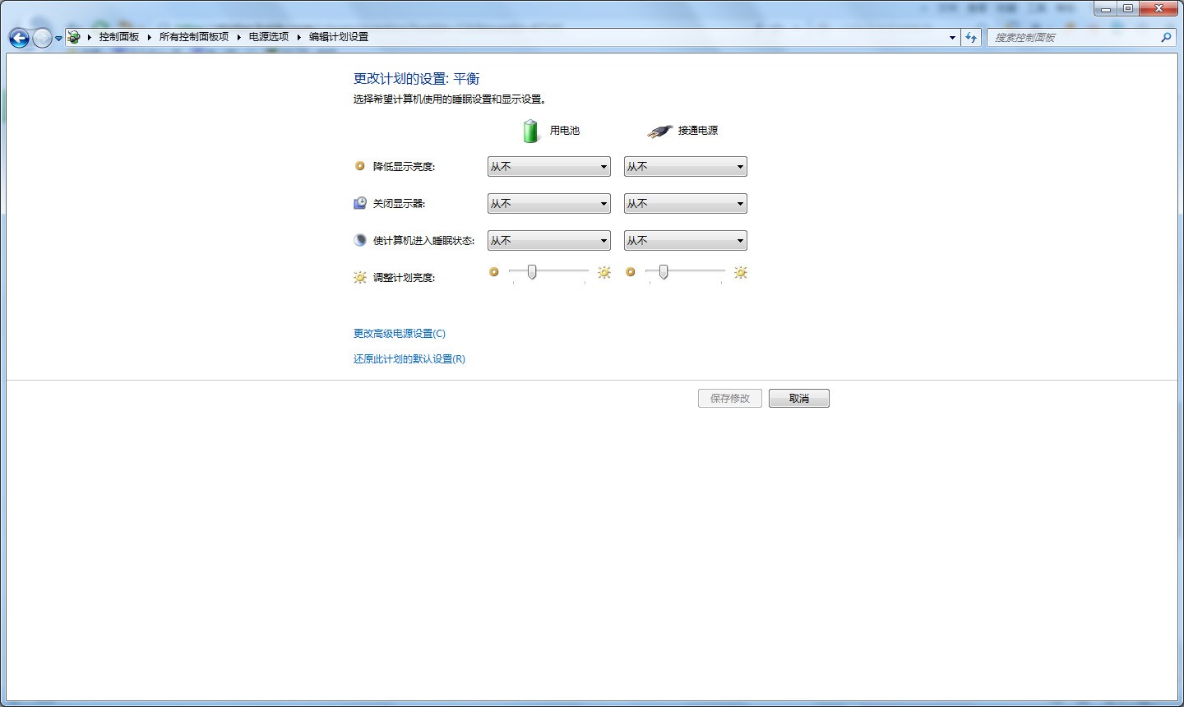Click the bright sun icon of plugged-in slider
1184x707 pixels.
pos(741,272)
